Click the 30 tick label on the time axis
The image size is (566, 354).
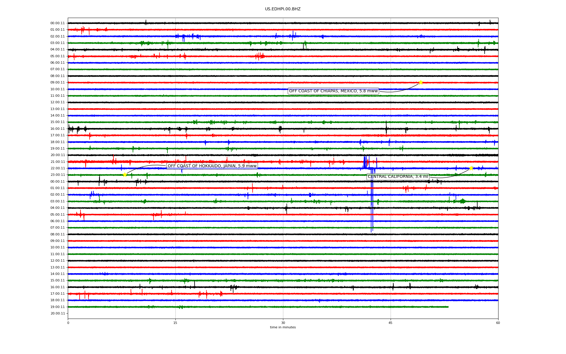click(283, 323)
